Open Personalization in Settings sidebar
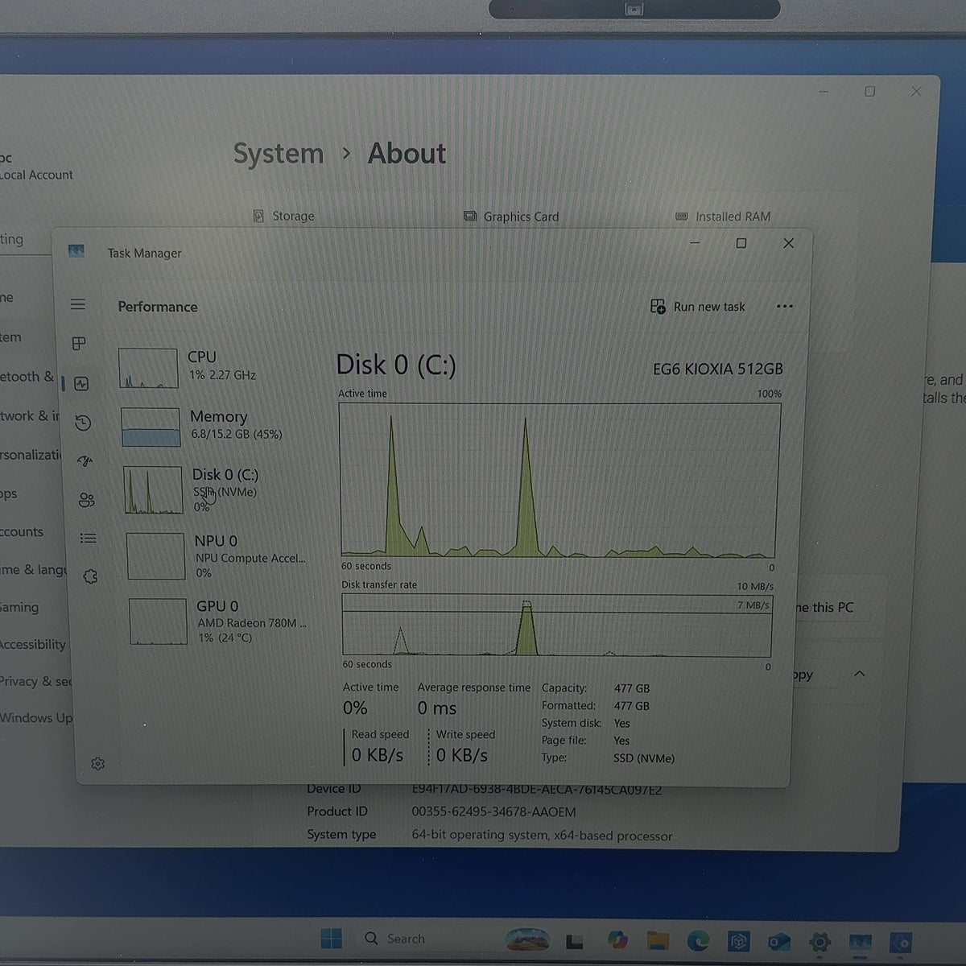Viewport: 966px width, 966px height. coord(31,455)
